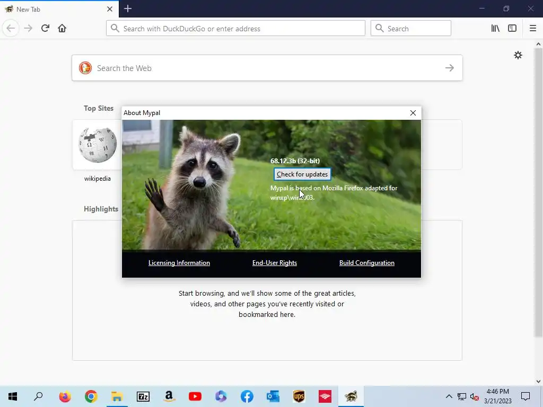Screen dimensions: 543x407
Task: Open File Explorer from the taskbar
Action: tap(117, 396)
